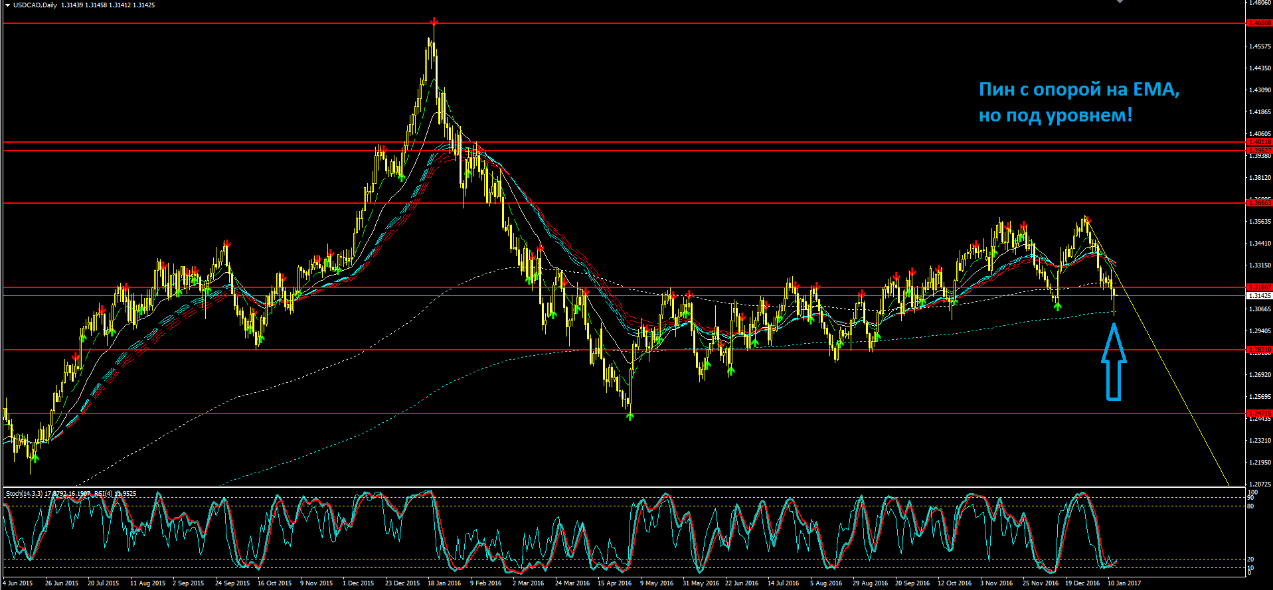Click the 1.45575 price scale value
Image resolution: width=1273 pixels, height=590 pixels.
coord(1260,46)
